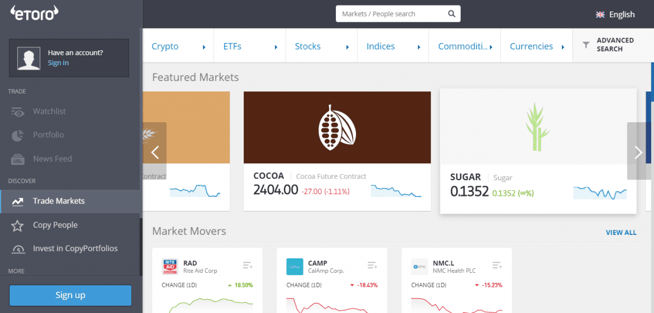Click the News Feed icon
Image resolution: width=654 pixels, height=313 pixels.
(x=18, y=159)
